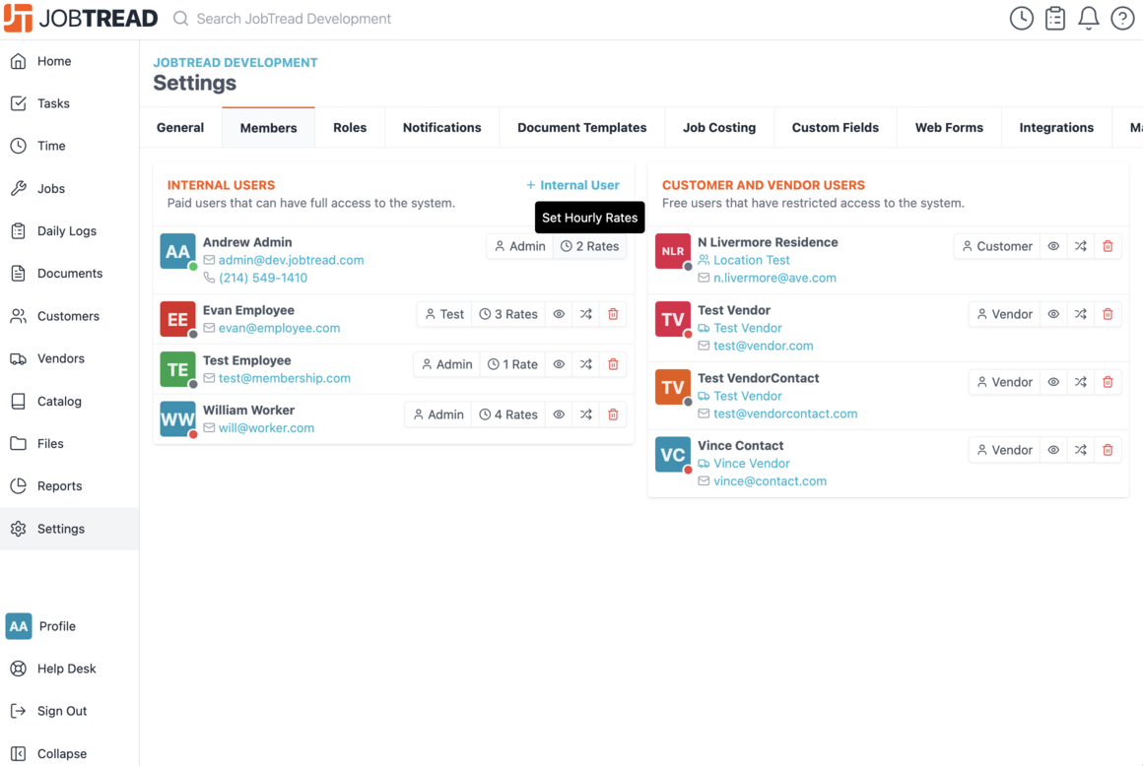The width and height of the screenshot is (1143, 766).
Task: Open Test Vendor's Vendor role selector
Action: (x=1004, y=314)
